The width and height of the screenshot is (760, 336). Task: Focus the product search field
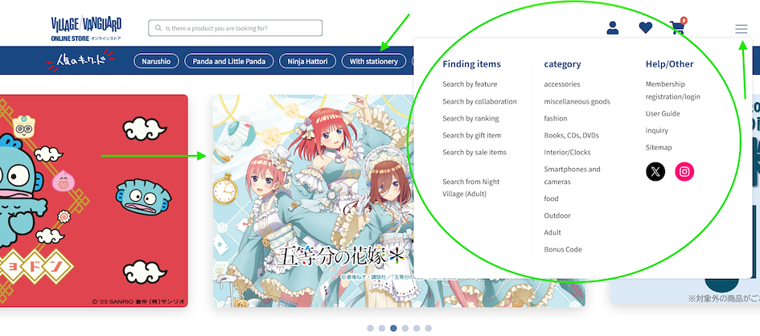[235, 28]
